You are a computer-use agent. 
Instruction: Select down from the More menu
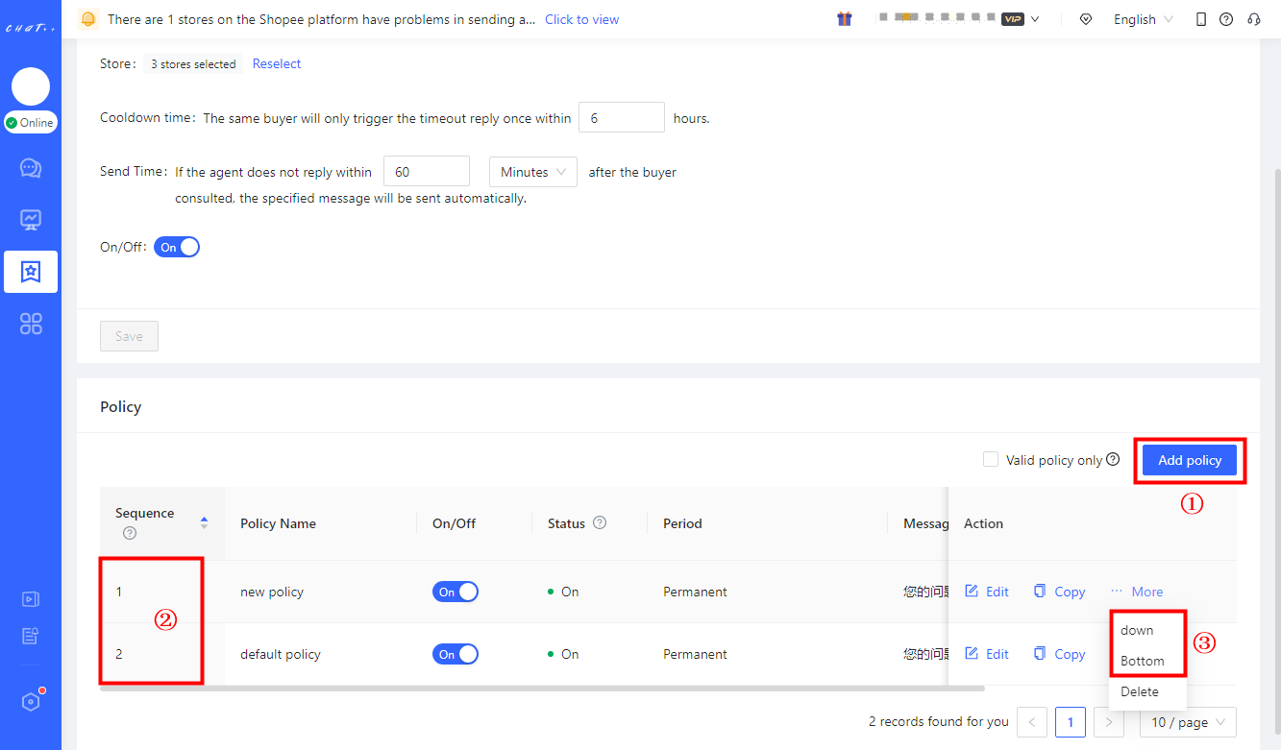1147,630
